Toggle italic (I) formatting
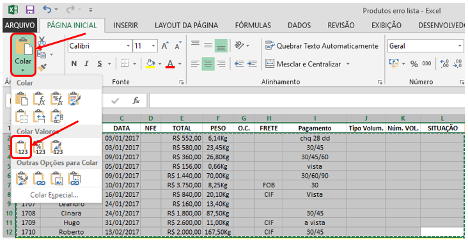Viewport: 468px width, 241px height. point(86,63)
